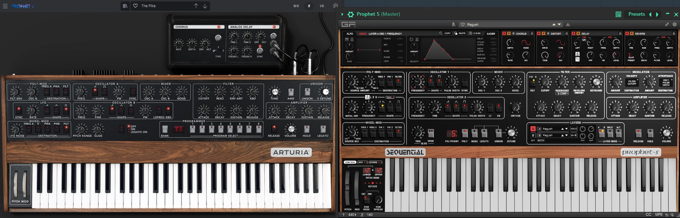Image resolution: width=680 pixels, height=218 pixels.
Task: Open Prophet V preset library browser icon
Action: 125,6
